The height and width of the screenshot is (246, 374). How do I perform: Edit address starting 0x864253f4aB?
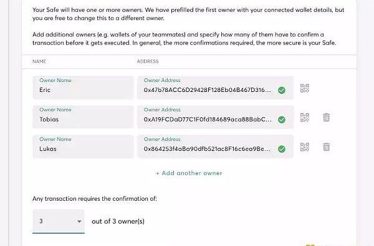pyautogui.click(x=216, y=147)
